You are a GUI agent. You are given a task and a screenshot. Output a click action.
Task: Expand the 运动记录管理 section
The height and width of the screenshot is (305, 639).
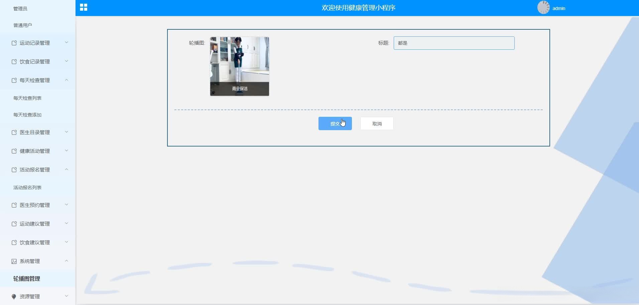66,43
